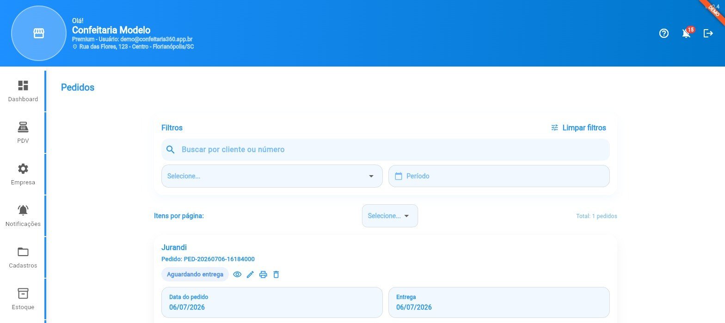Open help via the question mark icon

tap(664, 33)
